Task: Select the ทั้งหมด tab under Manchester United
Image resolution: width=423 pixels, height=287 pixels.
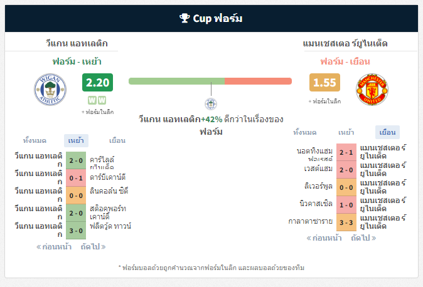Action: coord(305,132)
